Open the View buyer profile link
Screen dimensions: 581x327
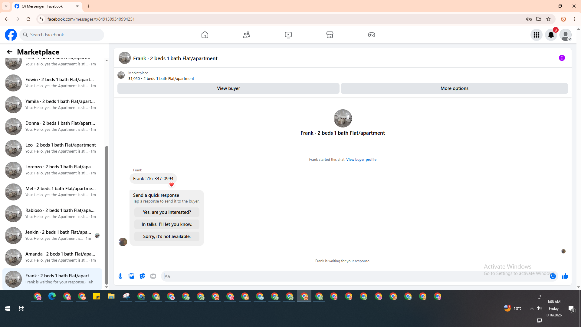coord(361,160)
